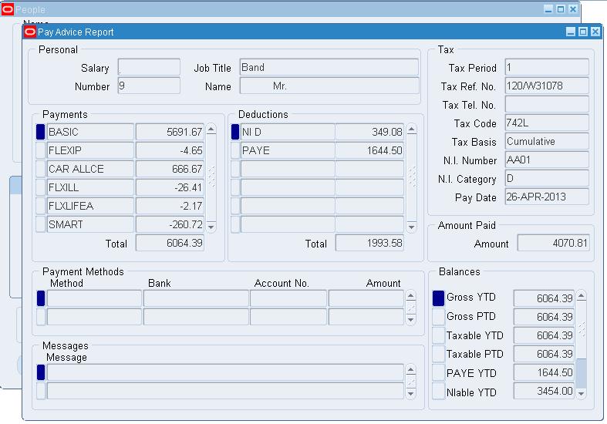Select the Gross PTD balance row indicator
The width and height of the screenshot is (607, 424).
click(x=438, y=316)
